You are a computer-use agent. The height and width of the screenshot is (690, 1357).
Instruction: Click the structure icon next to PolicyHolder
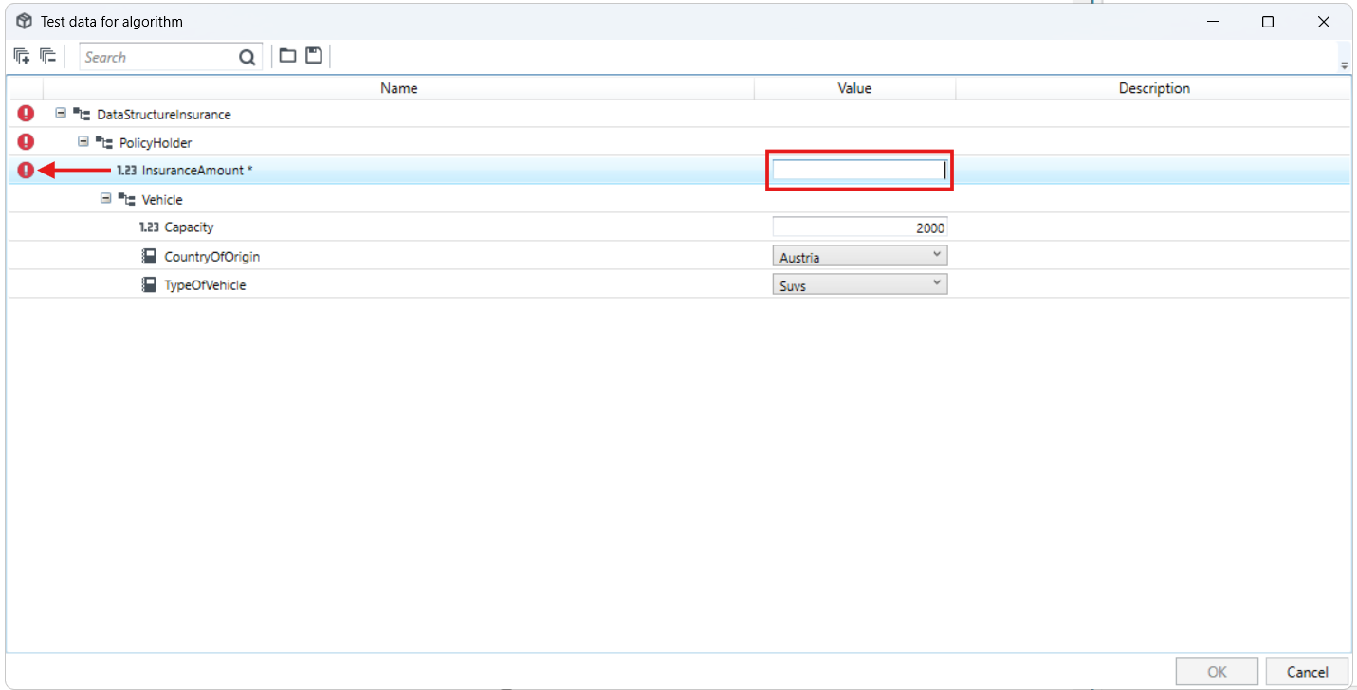pos(104,142)
